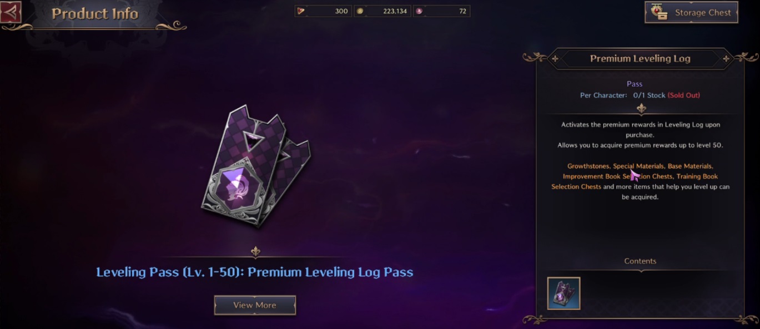Click the gold coin currency icon
Screen dimensions: 760x329
(360, 11)
